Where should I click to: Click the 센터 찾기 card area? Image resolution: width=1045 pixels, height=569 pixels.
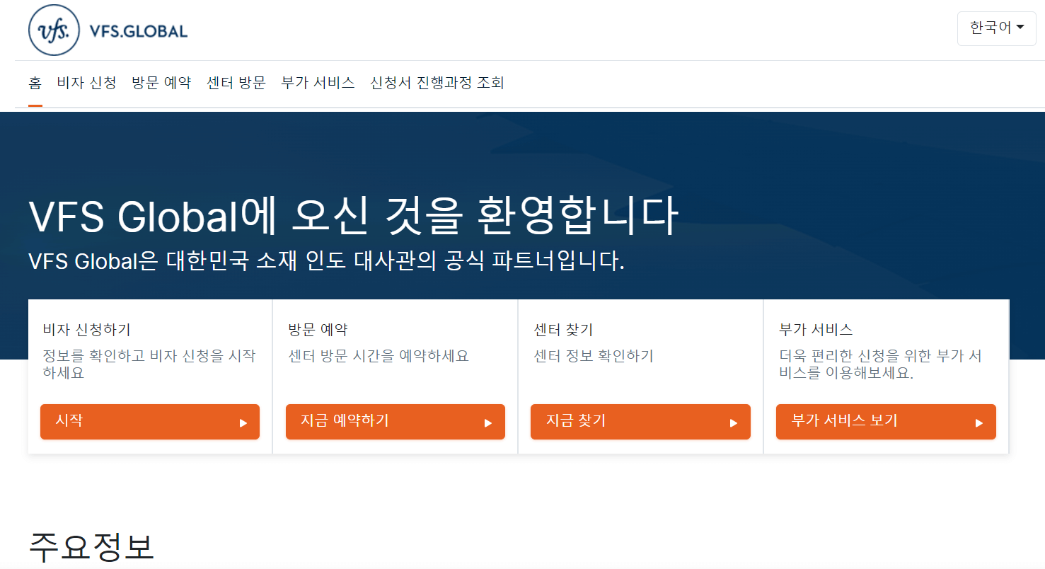tap(640, 354)
